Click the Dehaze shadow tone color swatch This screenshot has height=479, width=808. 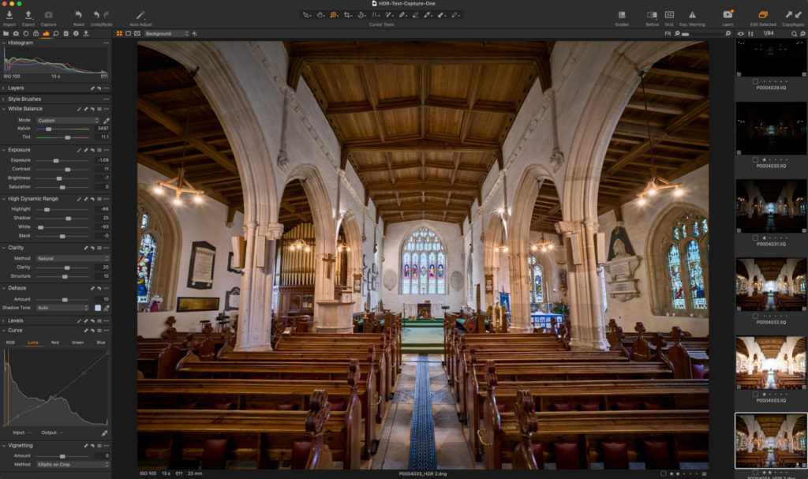(98, 308)
